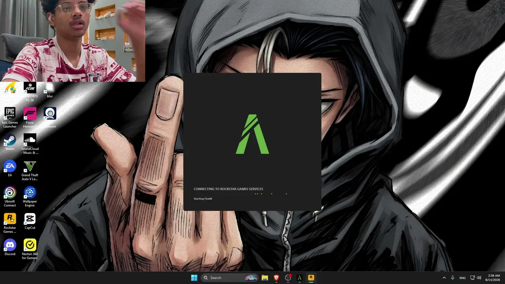The image size is (505, 284).
Task: Launch the Wallpaper Engine desktop shortcut
Action: 30,197
